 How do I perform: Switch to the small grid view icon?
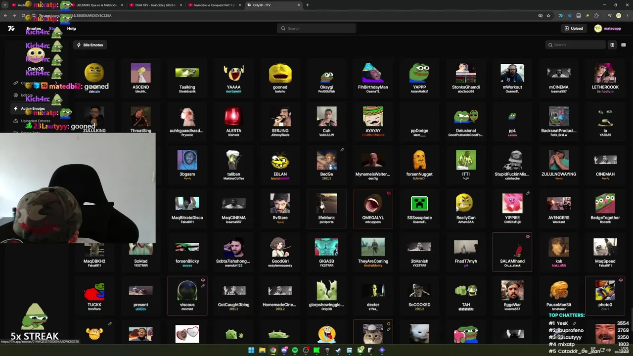[x=623, y=45]
